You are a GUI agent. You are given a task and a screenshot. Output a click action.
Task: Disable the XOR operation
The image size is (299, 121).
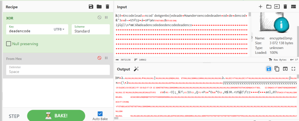[99, 18]
